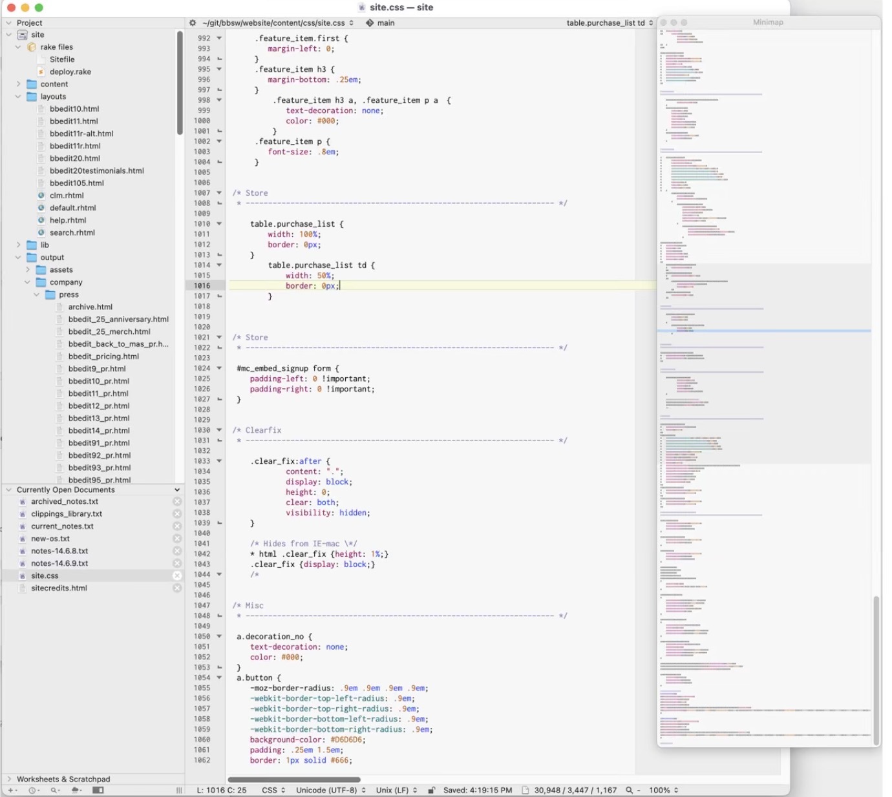Fold the code block at line 1010
The width and height of the screenshot is (892, 797).
click(x=219, y=224)
